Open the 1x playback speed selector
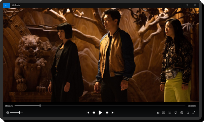Image resolution: width=204 pixels, height=122 pixels. (x=158, y=113)
